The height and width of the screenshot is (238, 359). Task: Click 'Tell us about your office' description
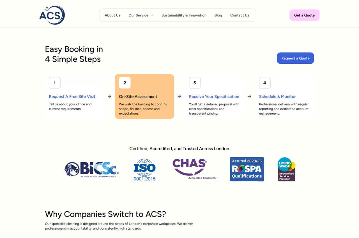[70, 107]
